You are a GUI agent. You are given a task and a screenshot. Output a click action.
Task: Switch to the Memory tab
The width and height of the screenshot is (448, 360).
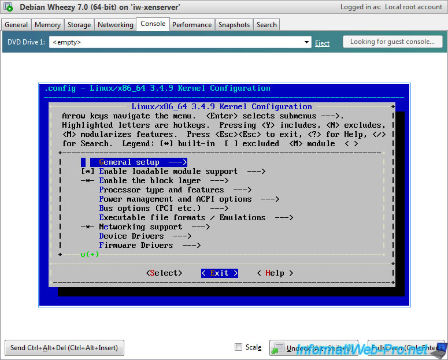[x=47, y=25]
